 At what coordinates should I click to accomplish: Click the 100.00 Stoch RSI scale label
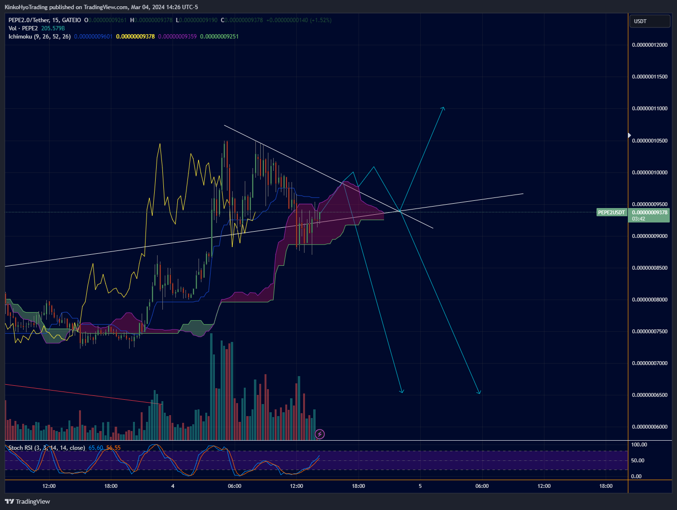click(x=639, y=445)
